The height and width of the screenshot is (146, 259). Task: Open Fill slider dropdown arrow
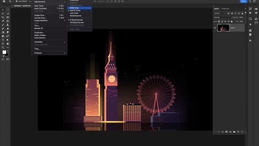pos(245,21)
